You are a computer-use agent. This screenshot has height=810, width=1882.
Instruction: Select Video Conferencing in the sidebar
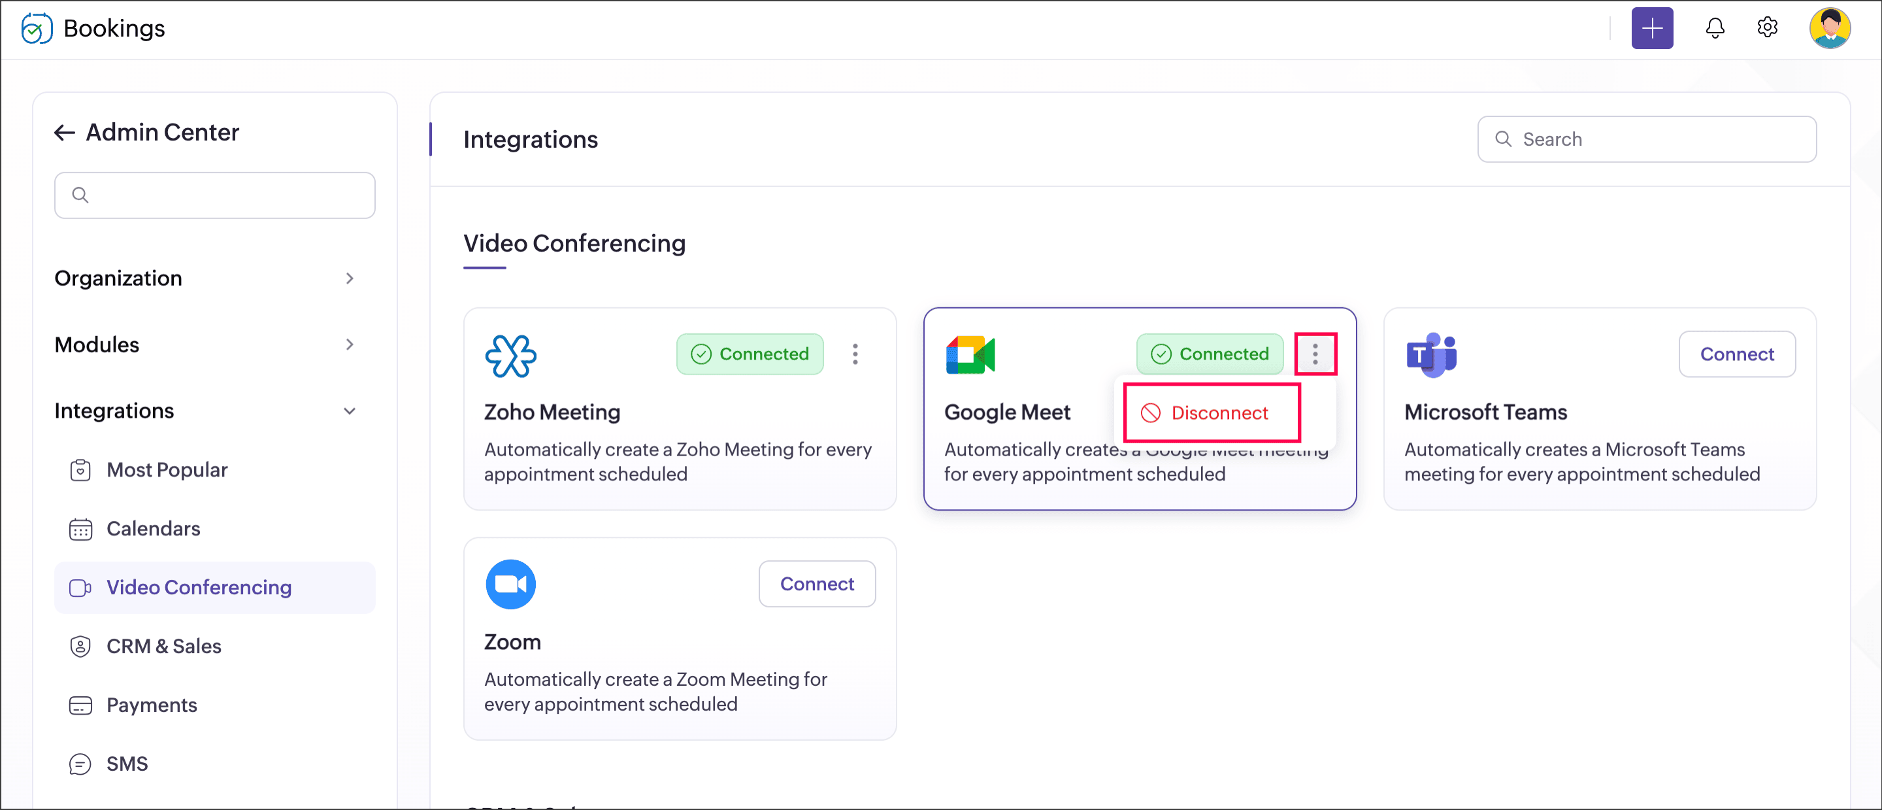(x=215, y=588)
